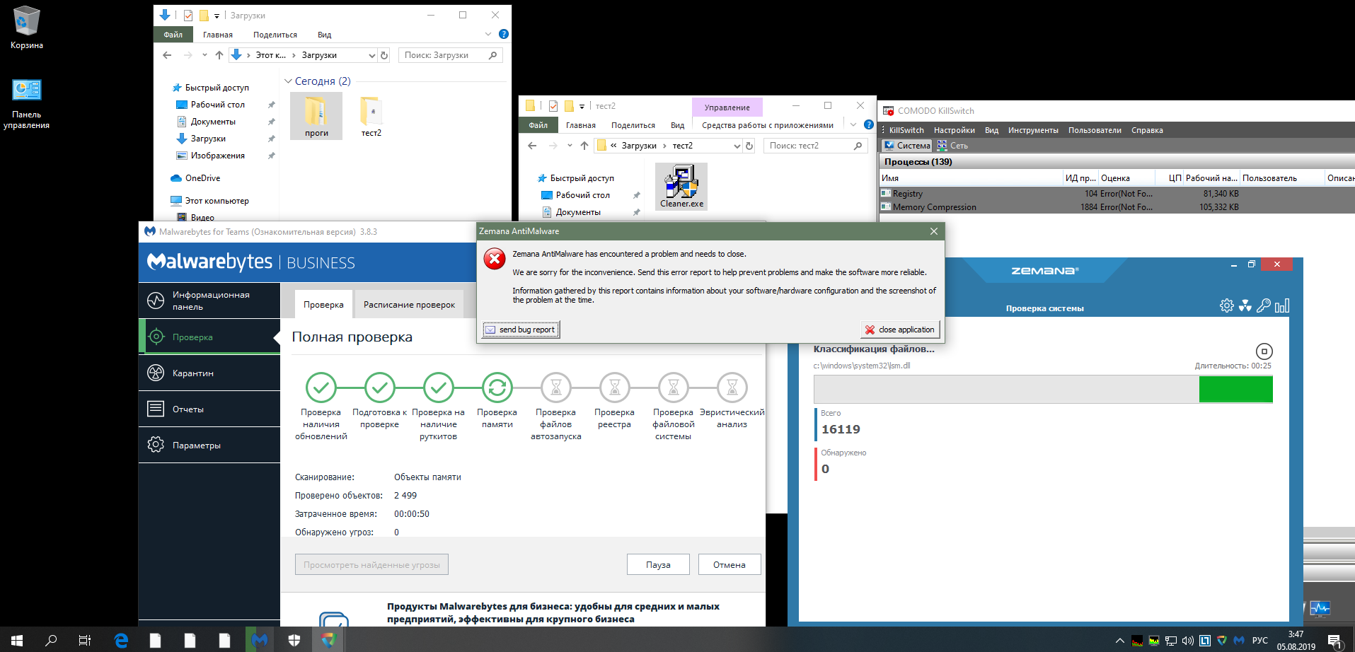
Task: Select the тест2 folder in Загрузки window
Action: coord(371,117)
